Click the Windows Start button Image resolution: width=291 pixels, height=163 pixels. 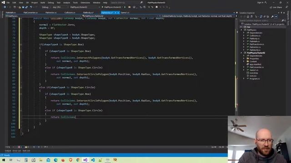click(x=4, y=160)
